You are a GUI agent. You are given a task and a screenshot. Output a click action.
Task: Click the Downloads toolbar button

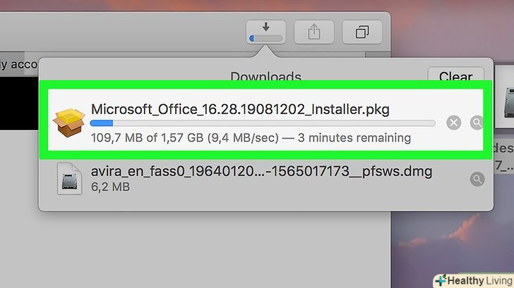click(265, 32)
